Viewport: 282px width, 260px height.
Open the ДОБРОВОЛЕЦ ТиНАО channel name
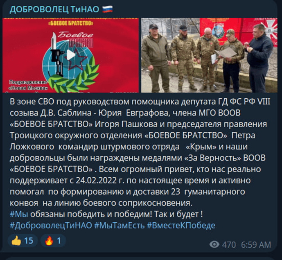[54, 9]
